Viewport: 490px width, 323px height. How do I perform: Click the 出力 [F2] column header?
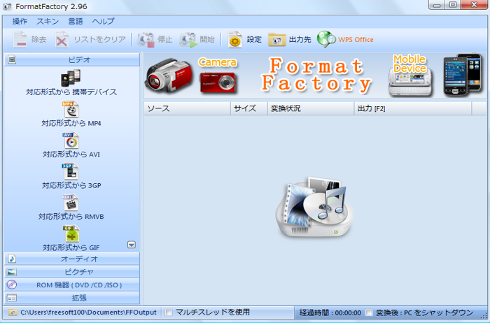413,108
